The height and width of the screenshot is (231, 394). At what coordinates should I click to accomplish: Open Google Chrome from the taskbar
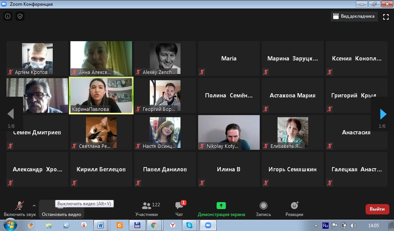click(x=154, y=225)
